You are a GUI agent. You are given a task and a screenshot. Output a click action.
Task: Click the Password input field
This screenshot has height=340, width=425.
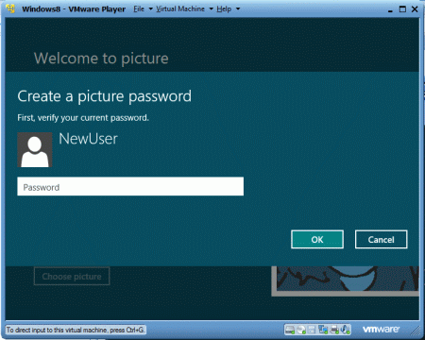click(x=130, y=186)
